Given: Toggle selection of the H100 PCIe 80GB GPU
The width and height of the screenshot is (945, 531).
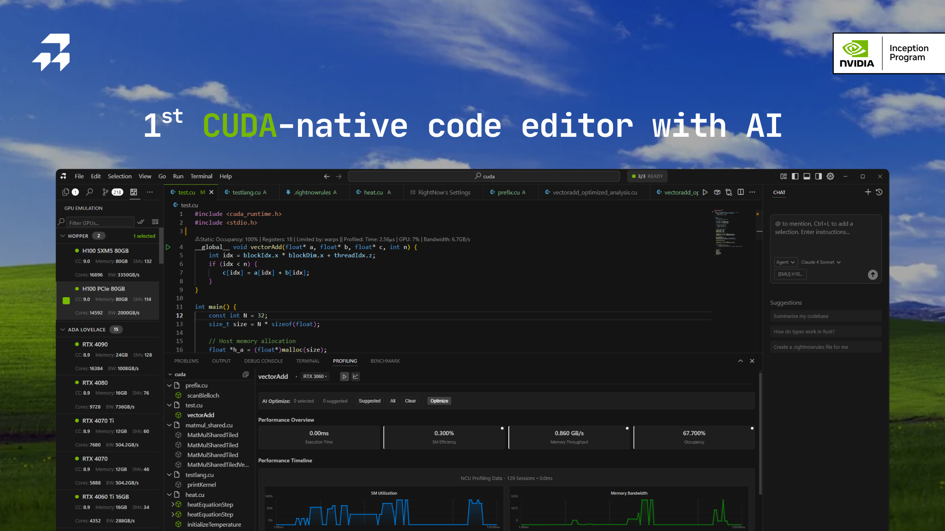Looking at the screenshot, I should point(66,300).
